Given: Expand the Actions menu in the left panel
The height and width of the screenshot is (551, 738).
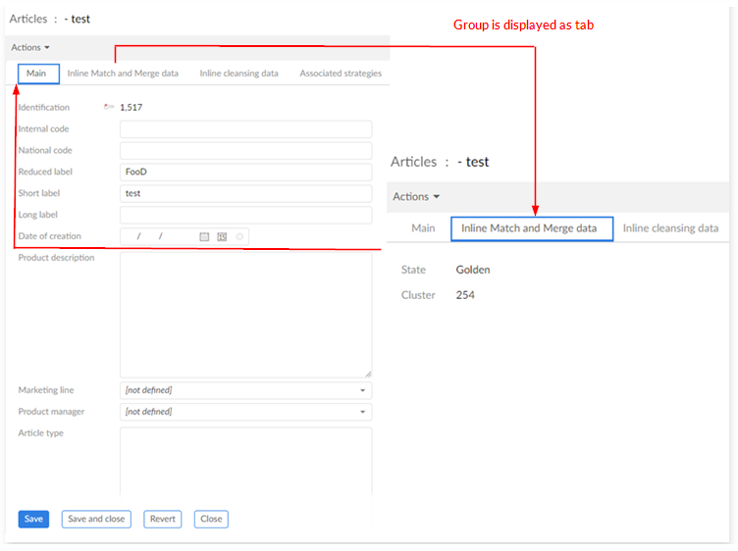Looking at the screenshot, I should tap(30, 47).
